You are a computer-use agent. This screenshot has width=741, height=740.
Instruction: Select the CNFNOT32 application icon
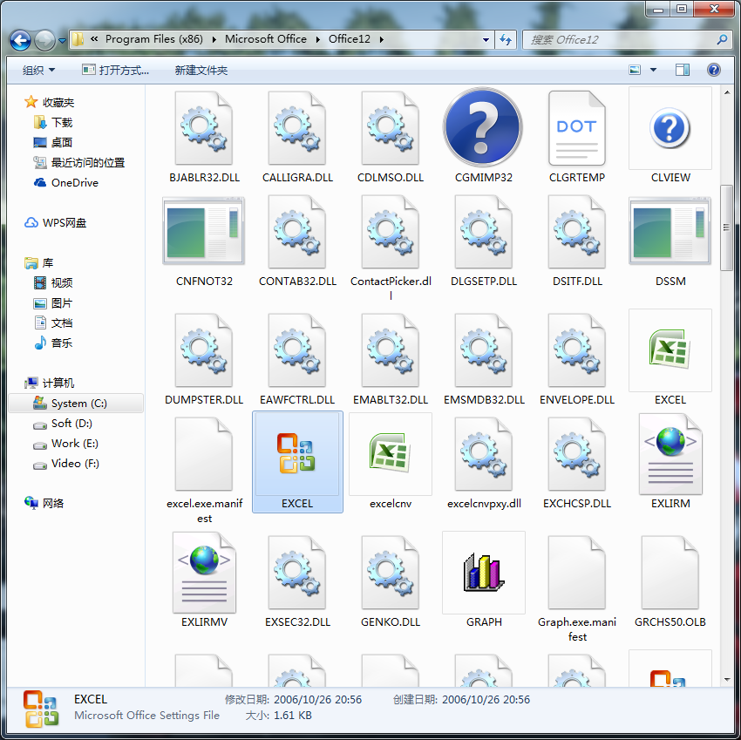click(x=204, y=231)
